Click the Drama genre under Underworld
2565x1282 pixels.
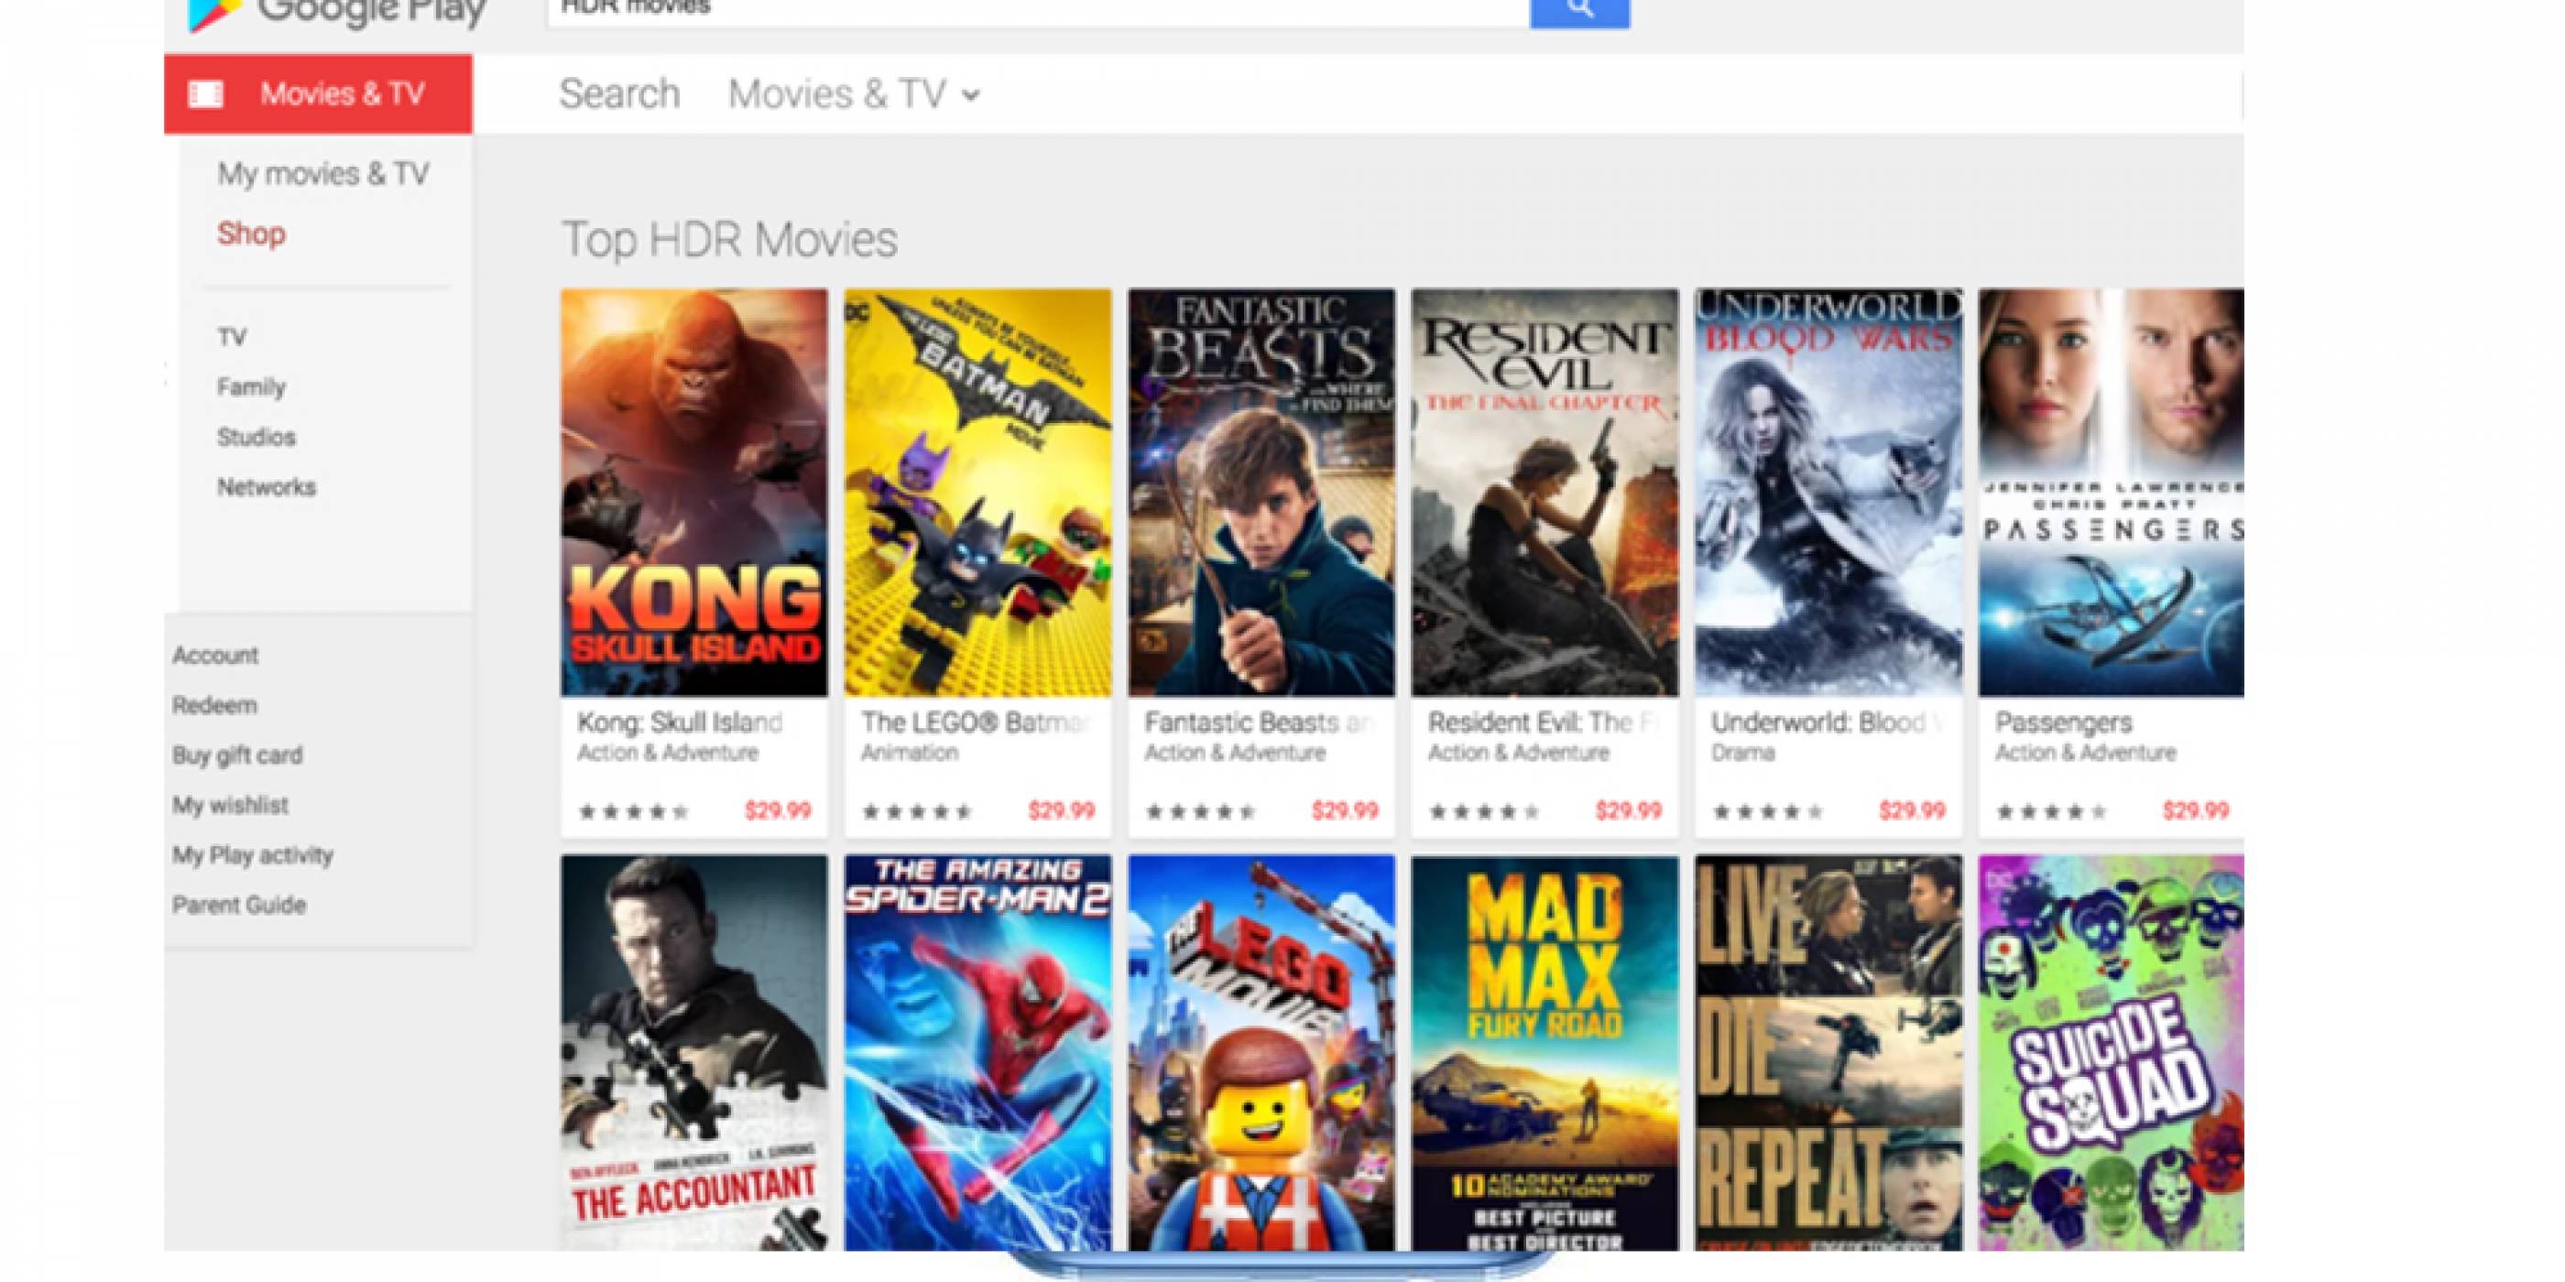(x=1742, y=753)
